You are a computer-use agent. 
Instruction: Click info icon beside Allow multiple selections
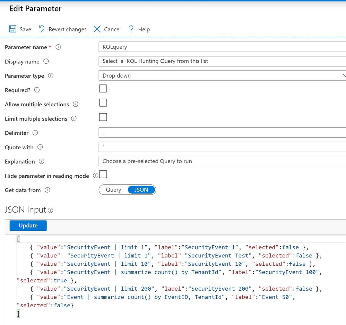(76, 104)
